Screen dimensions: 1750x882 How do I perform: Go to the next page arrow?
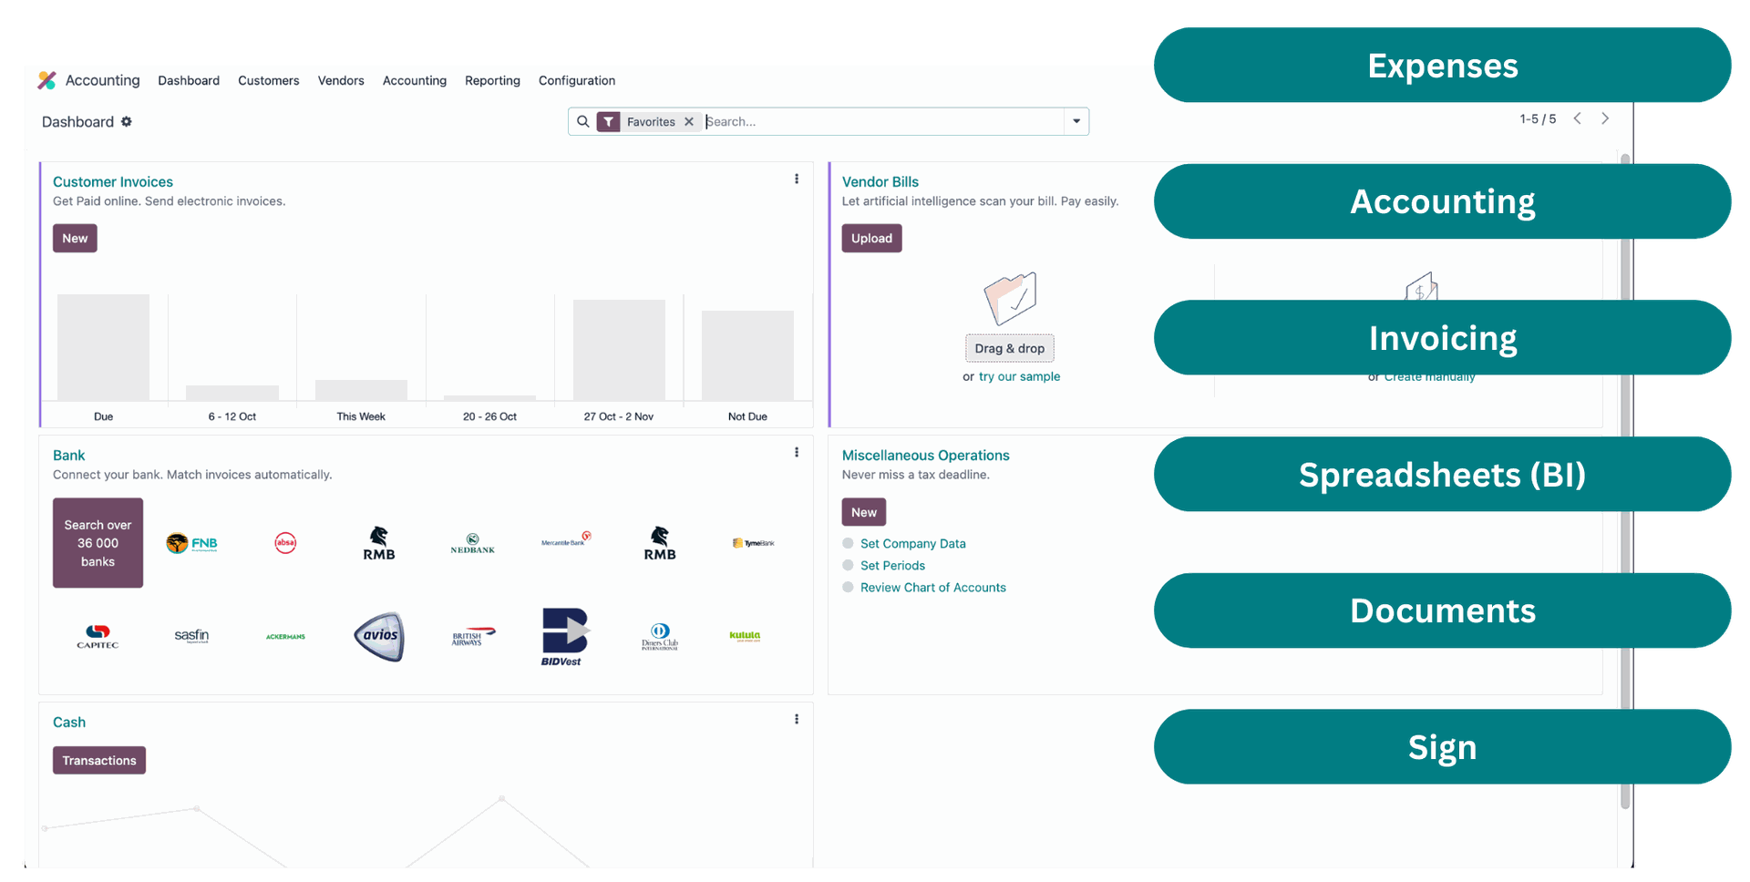point(1605,118)
